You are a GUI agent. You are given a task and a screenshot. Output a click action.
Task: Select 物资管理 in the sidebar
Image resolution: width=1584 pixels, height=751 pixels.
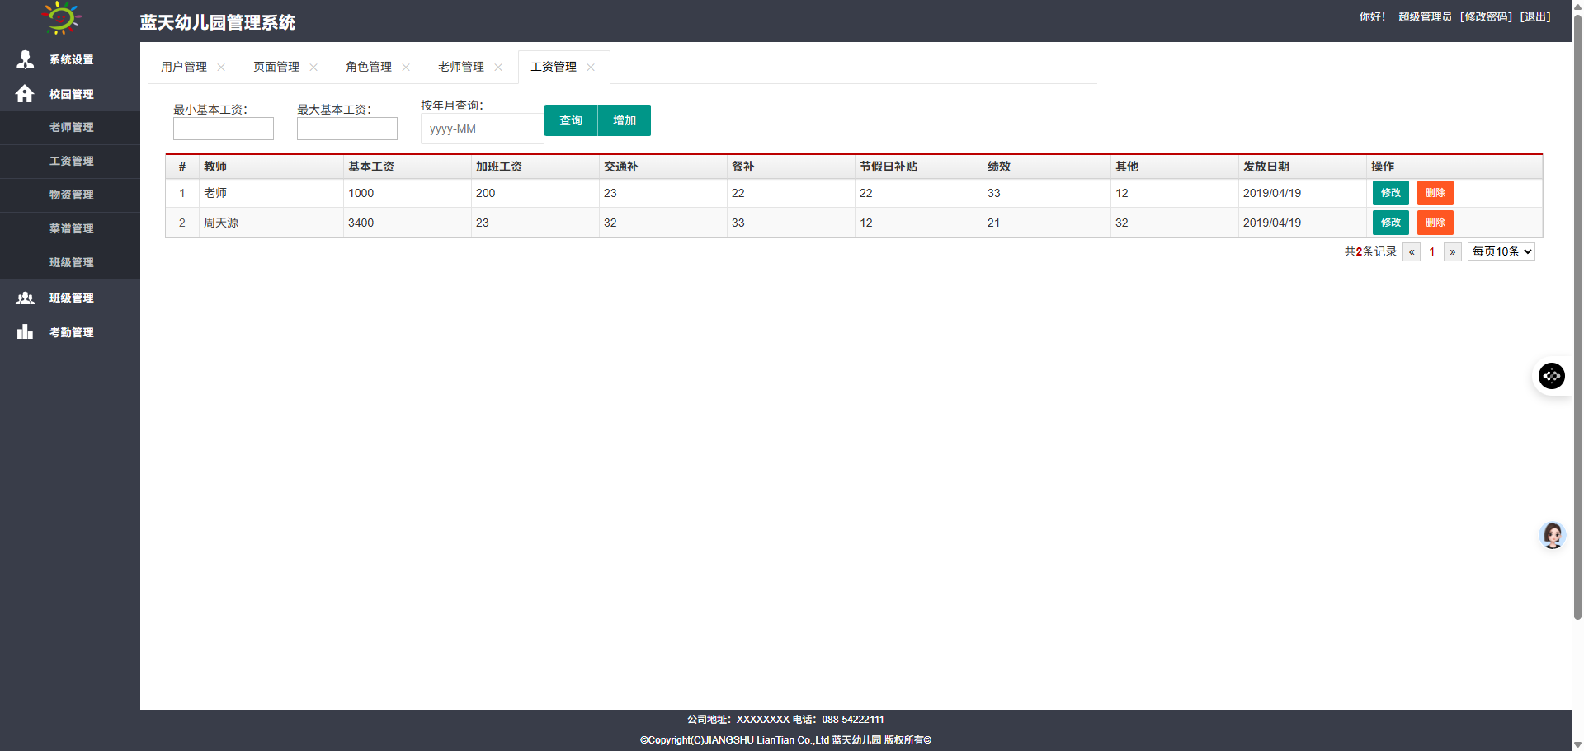tap(71, 195)
